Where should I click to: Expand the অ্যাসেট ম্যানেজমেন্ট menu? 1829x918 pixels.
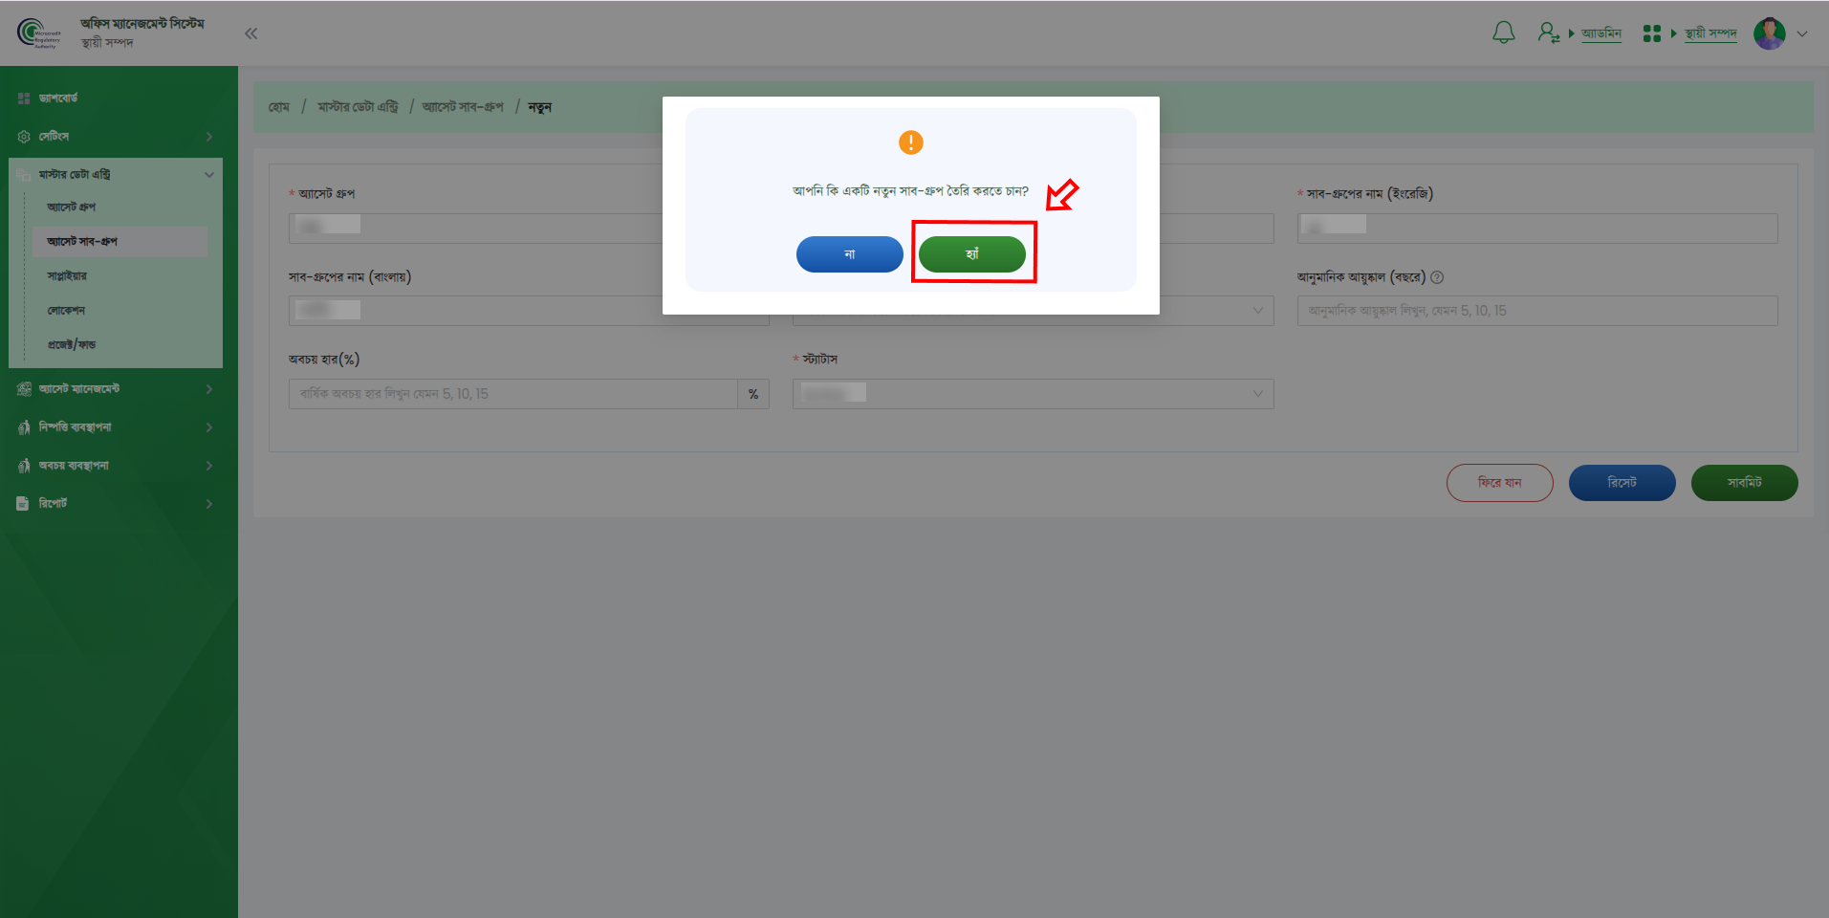(x=115, y=389)
